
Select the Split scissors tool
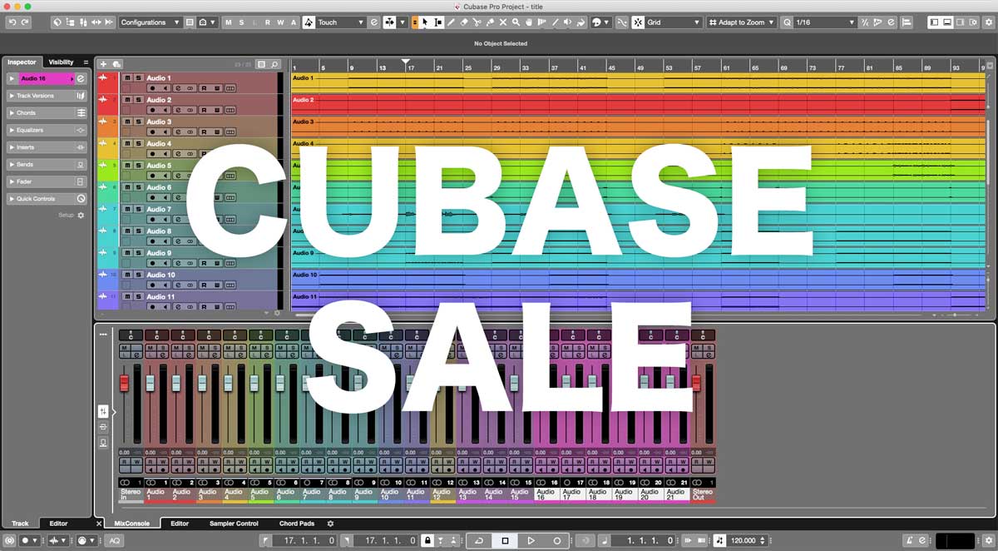pos(477,22)
